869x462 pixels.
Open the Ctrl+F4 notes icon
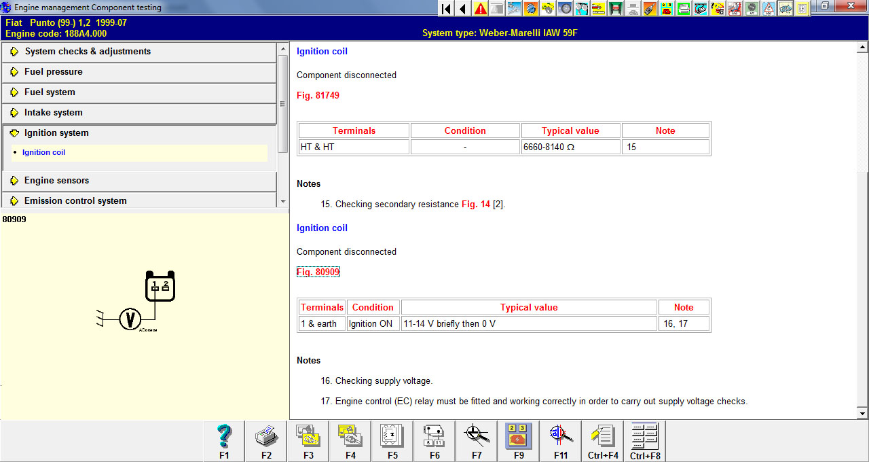coord(603,440)
